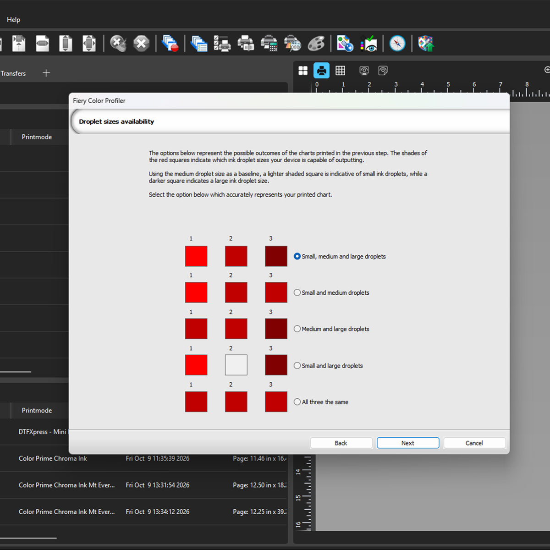Click the dark red square number 3 top row

(x=276, y=256)
